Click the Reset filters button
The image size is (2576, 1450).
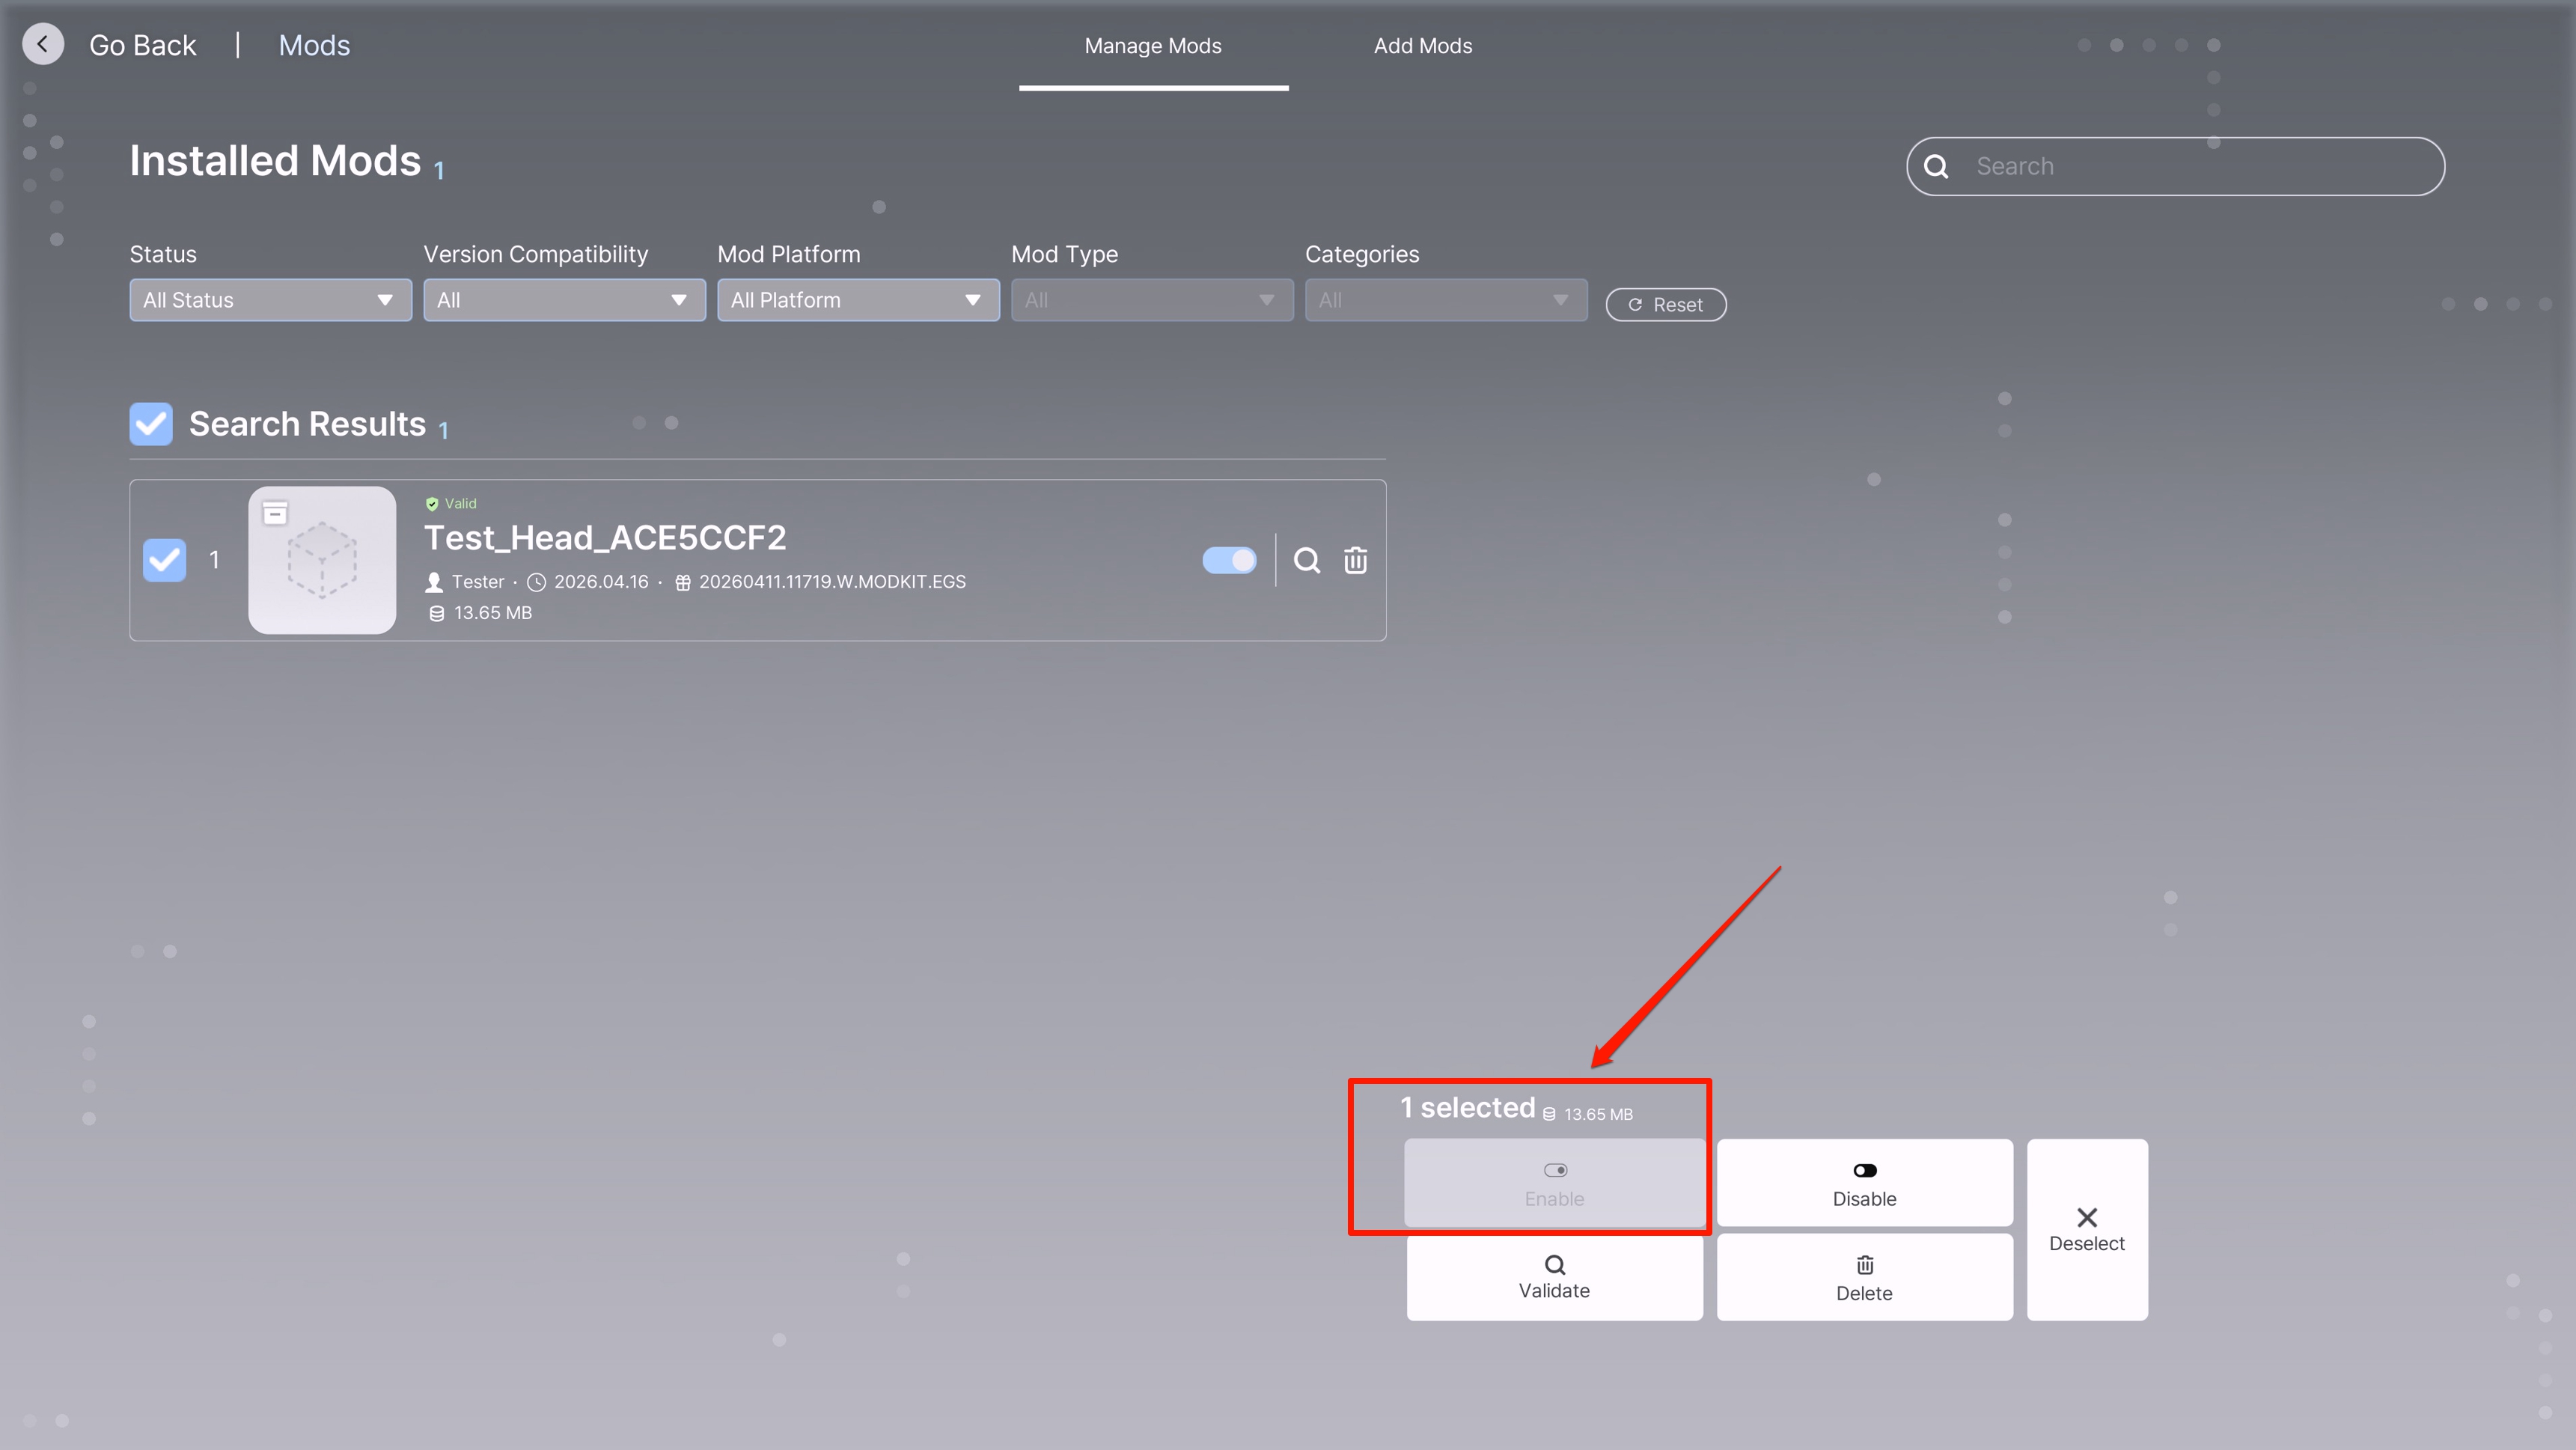coord(1665,305)
